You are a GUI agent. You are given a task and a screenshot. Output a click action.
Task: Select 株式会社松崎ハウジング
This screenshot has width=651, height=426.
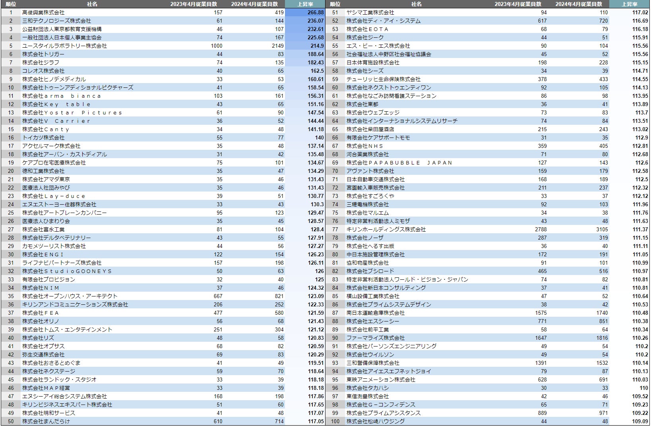376,421
